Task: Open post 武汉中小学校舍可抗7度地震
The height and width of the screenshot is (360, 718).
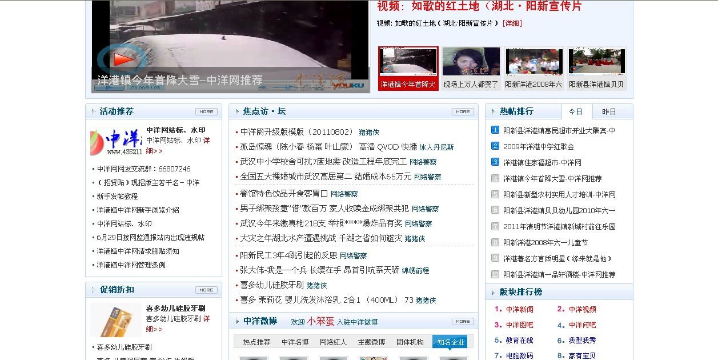Action: click(x=323, y=162)
